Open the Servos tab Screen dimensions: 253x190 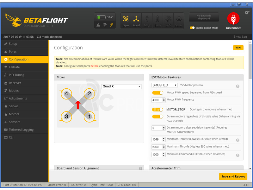point(25,106)
